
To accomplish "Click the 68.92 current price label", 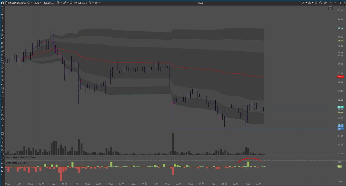I will (340, 107).
